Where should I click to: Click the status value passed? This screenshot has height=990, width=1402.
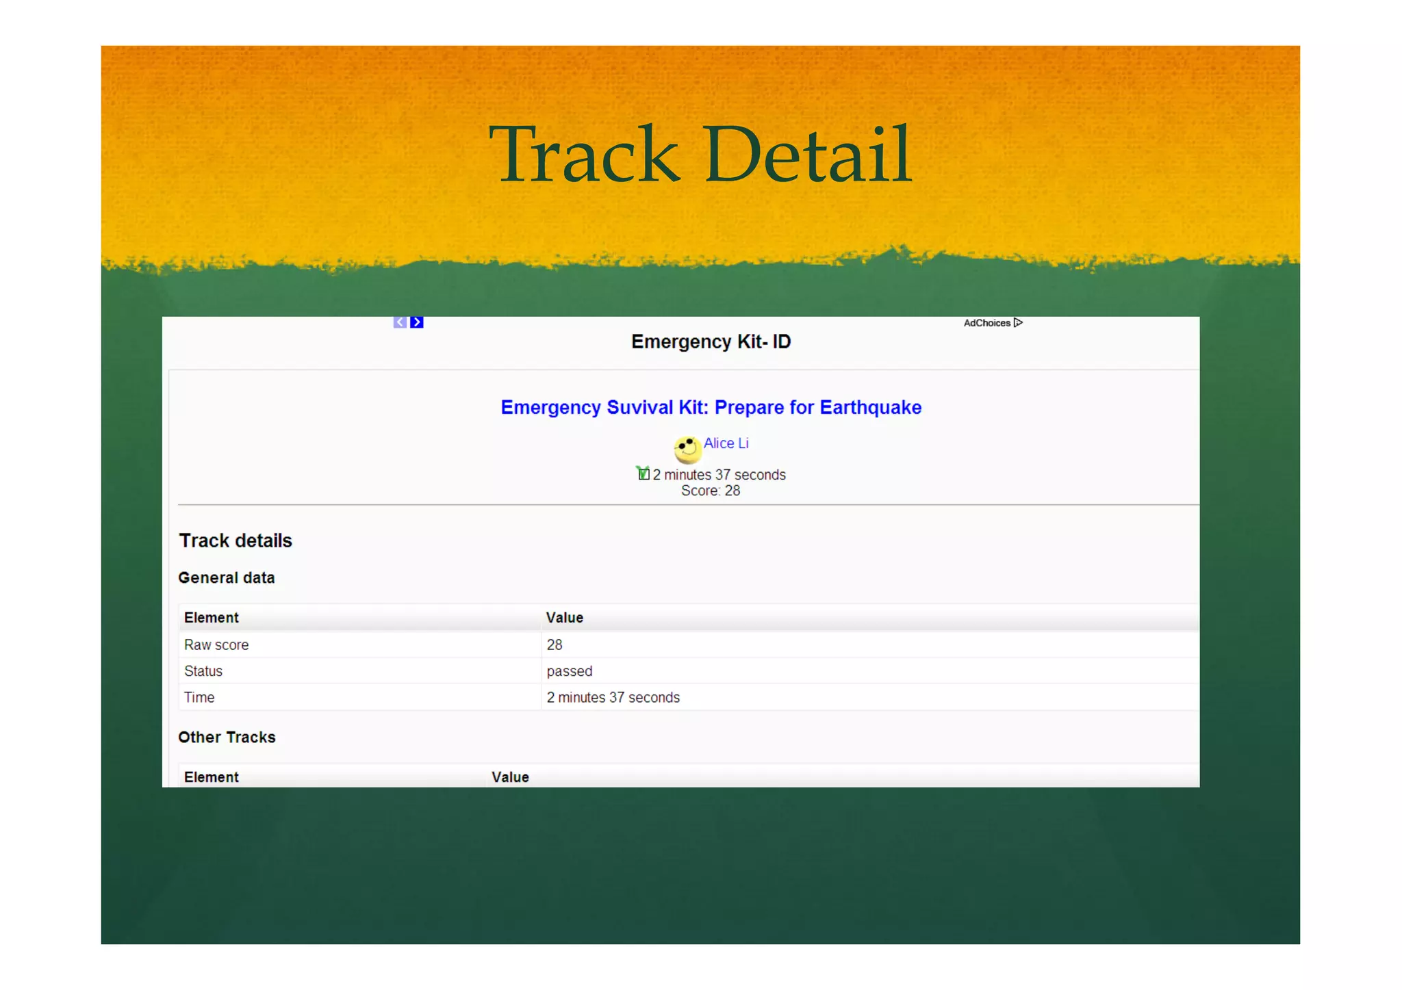pos(570,671)
